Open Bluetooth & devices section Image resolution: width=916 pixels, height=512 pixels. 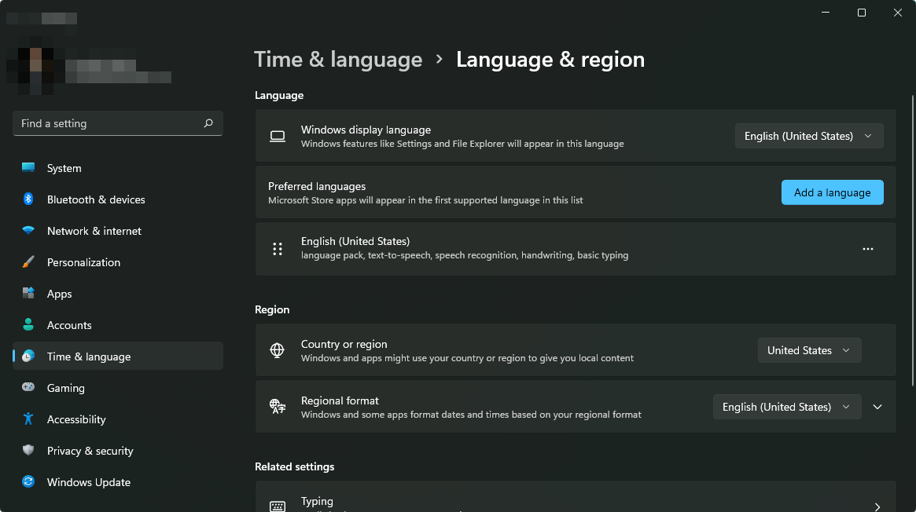pyautogui.click(x=117, y=199)
